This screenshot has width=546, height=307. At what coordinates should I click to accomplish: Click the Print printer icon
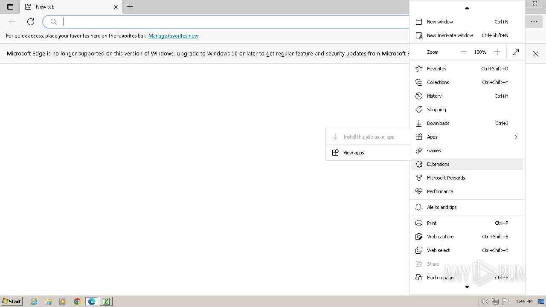pyautogui.click(x=419, y=223)
